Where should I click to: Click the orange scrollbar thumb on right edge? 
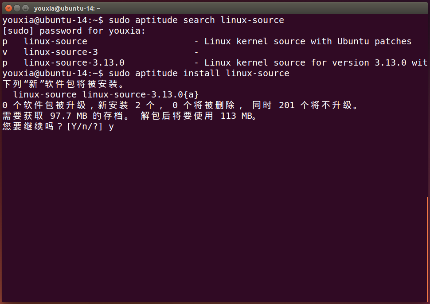click(x=427, y=249)
